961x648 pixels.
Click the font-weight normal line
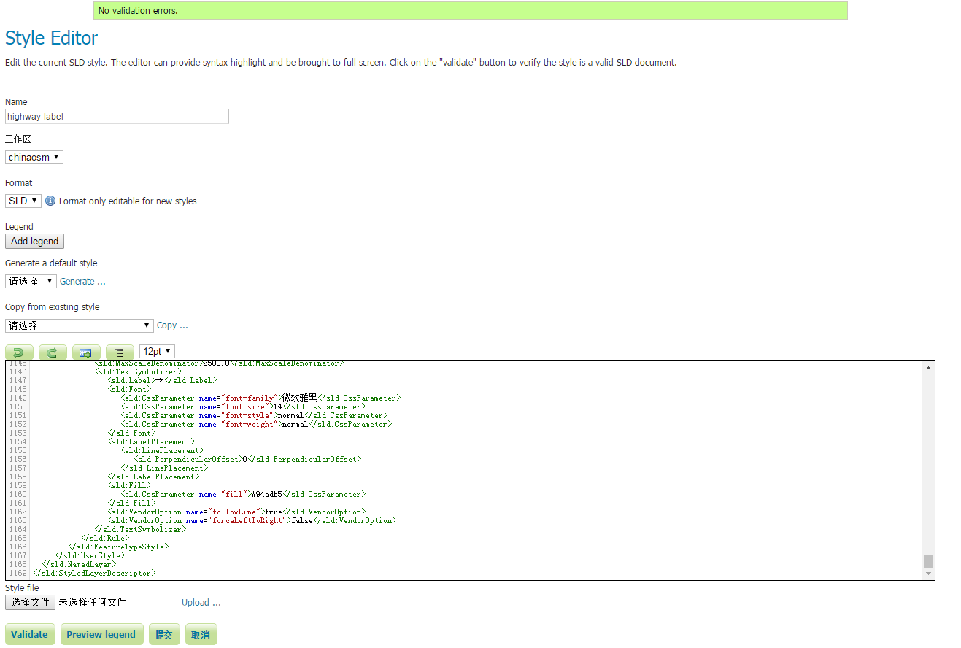tap(256, 425)
